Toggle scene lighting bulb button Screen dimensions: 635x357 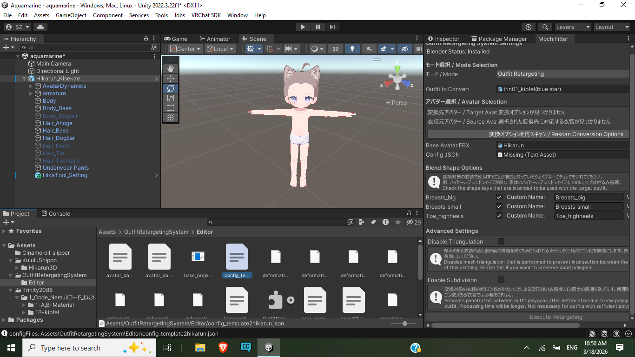tap(352, 49)
